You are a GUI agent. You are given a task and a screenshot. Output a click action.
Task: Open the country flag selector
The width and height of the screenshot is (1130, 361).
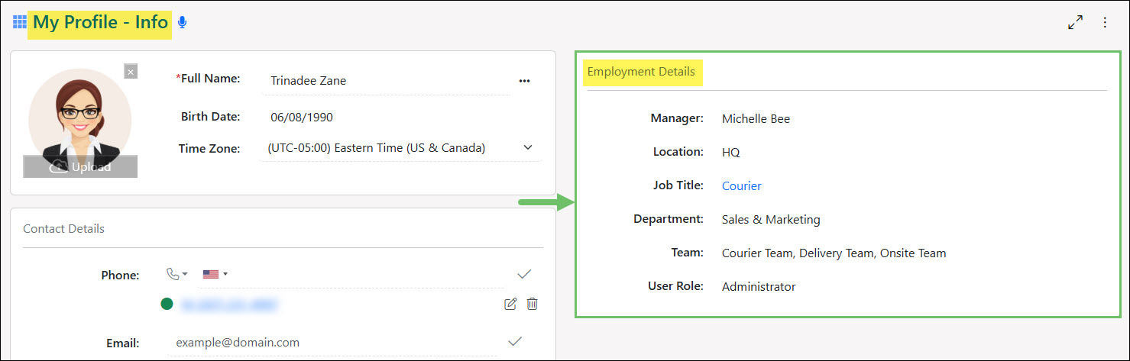(x=215, y=274)
